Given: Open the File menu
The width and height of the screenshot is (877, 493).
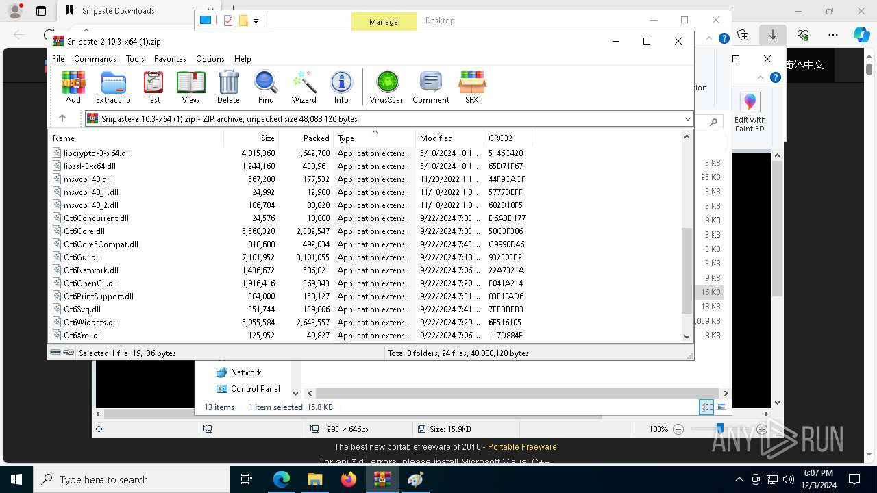Looking at the screenshot, I should (58, 59).
